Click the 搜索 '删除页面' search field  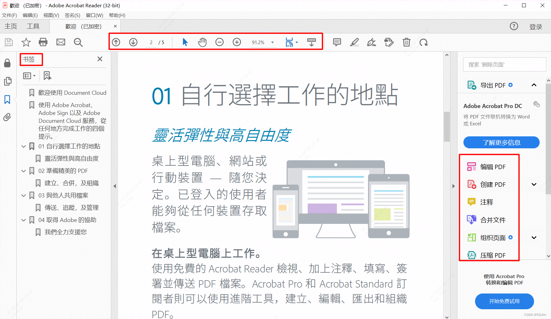504,65
